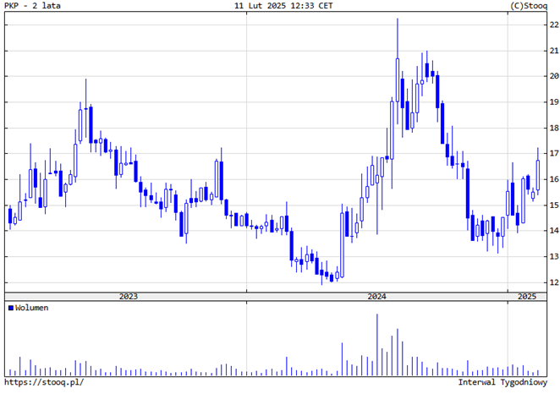
Task: Select the 2023 year marker on time axis
Action: (x=129, y=296)
